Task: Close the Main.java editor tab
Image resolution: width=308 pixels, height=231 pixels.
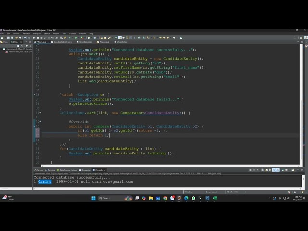Action: click(x=48, y=42)
